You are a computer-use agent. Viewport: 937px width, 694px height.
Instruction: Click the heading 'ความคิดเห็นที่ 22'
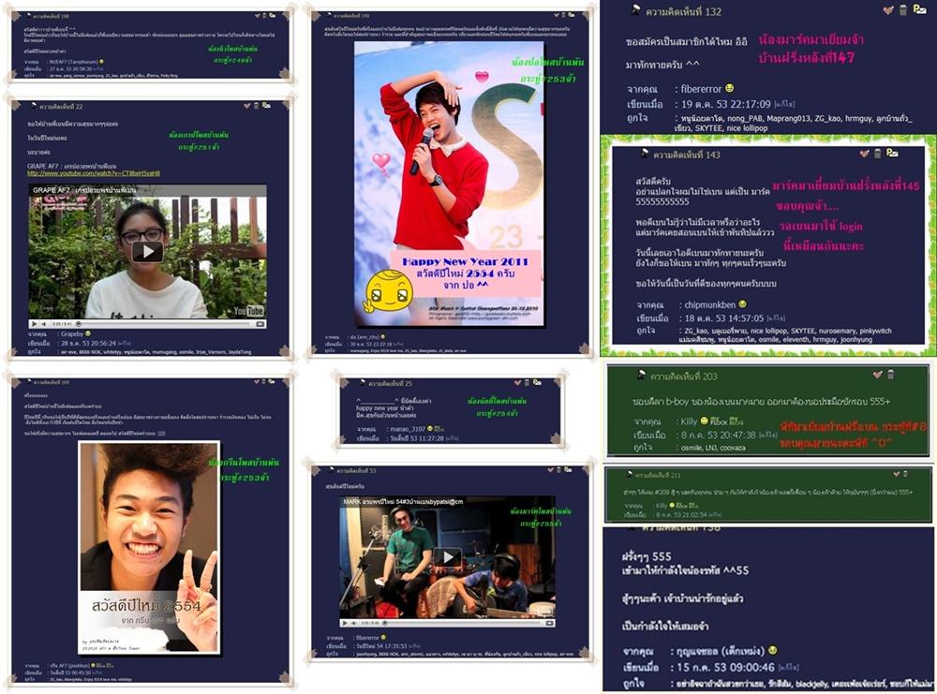[x=61, y=107]
